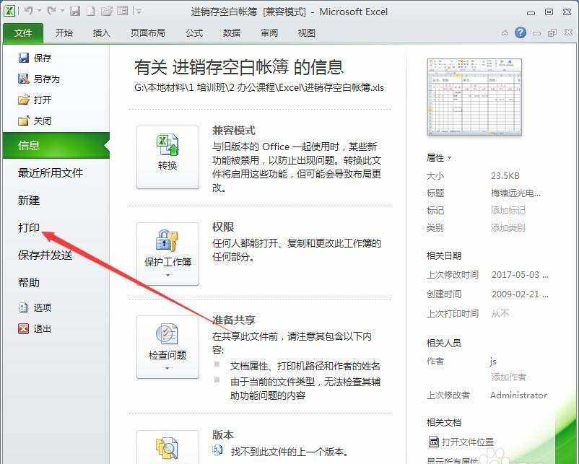Open the 页面布局 ribbon tab
579x464 pixels.
(148, 33)
